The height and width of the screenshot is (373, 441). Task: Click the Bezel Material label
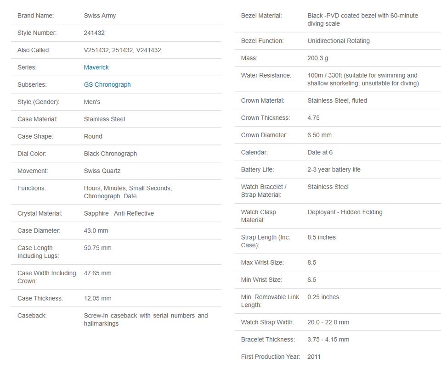pos(261,16)
